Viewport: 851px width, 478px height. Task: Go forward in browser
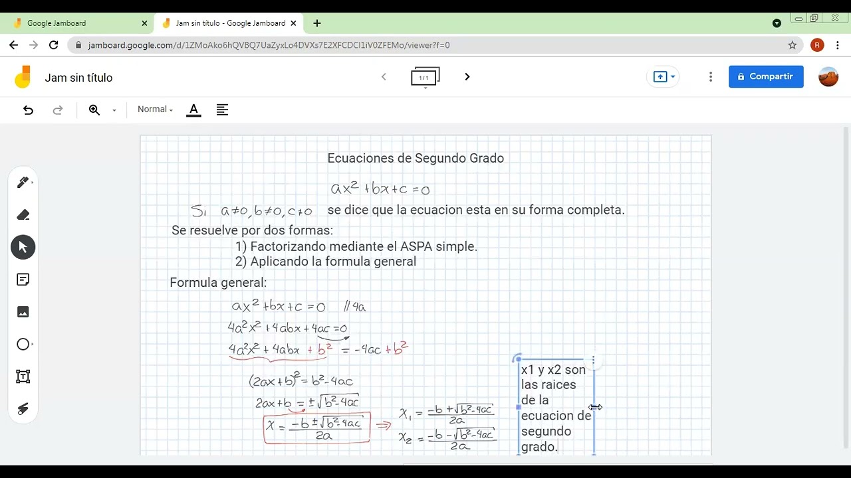tap(34, 45)
